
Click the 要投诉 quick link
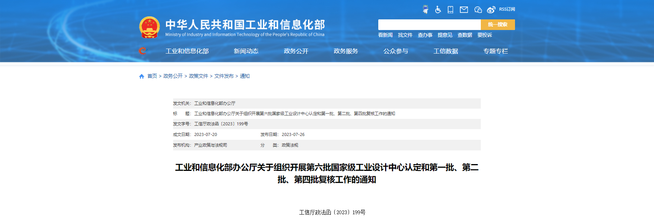(x=484, y=35)
